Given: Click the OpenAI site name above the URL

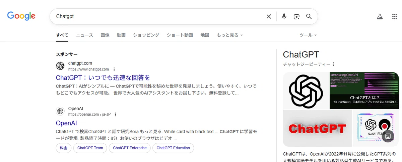Looking at the screenshot, I should (76, 109).
